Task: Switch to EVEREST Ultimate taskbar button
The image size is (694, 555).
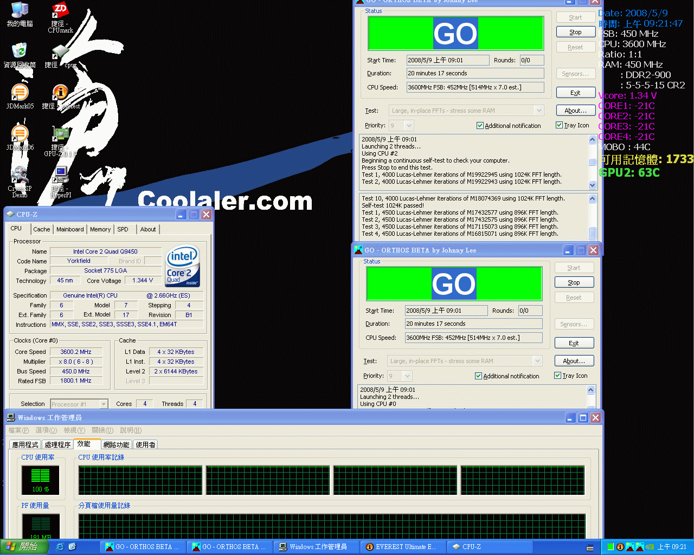Action: [x=402, y=547]
